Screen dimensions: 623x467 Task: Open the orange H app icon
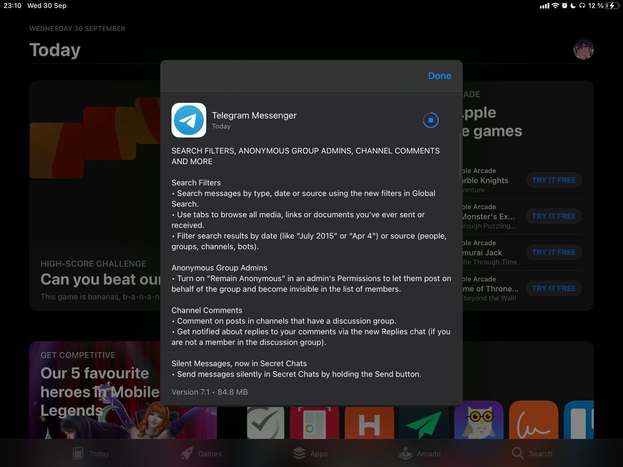(x=369, y=422)
